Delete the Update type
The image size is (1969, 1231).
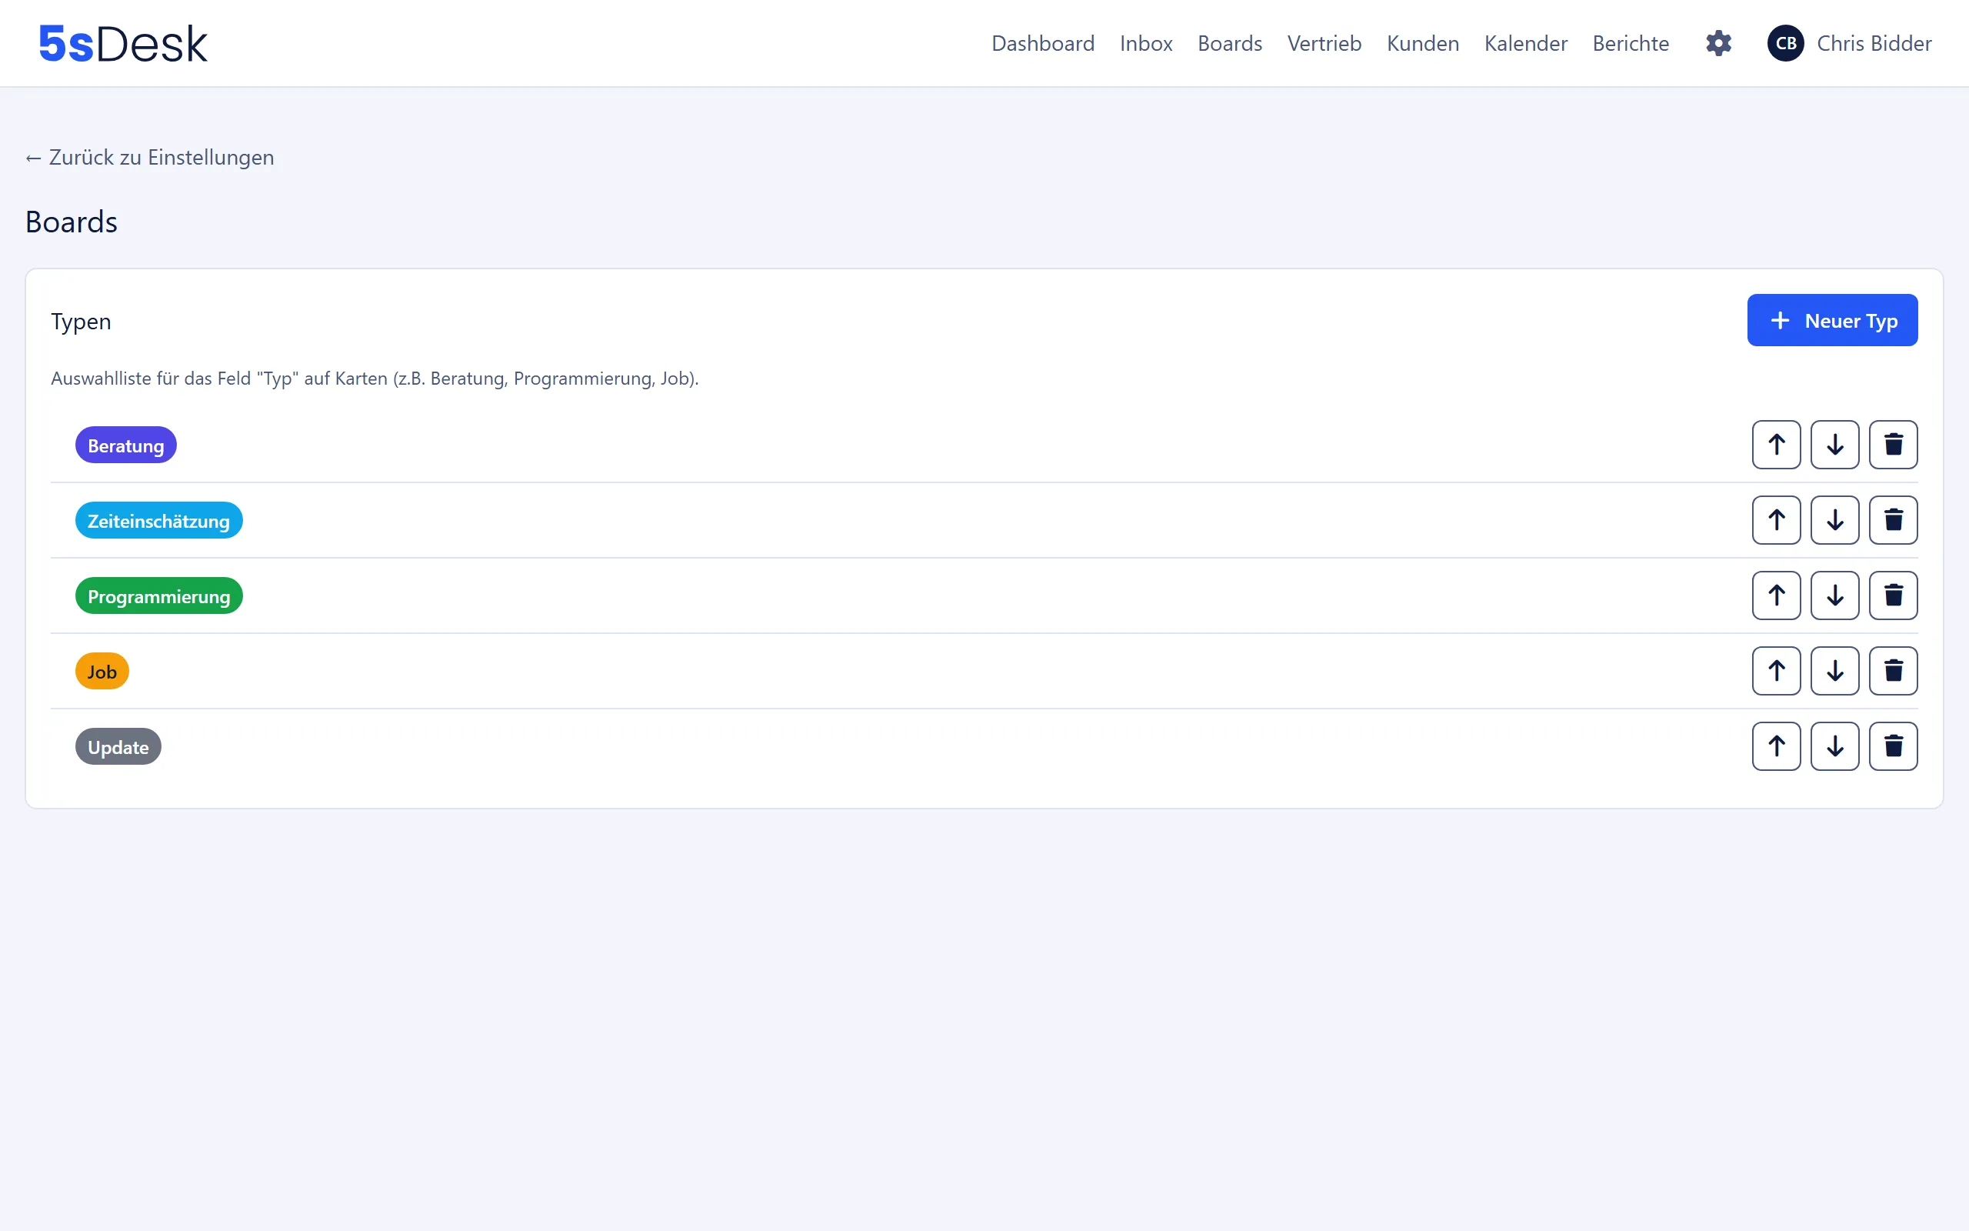tap(1893, 746)
